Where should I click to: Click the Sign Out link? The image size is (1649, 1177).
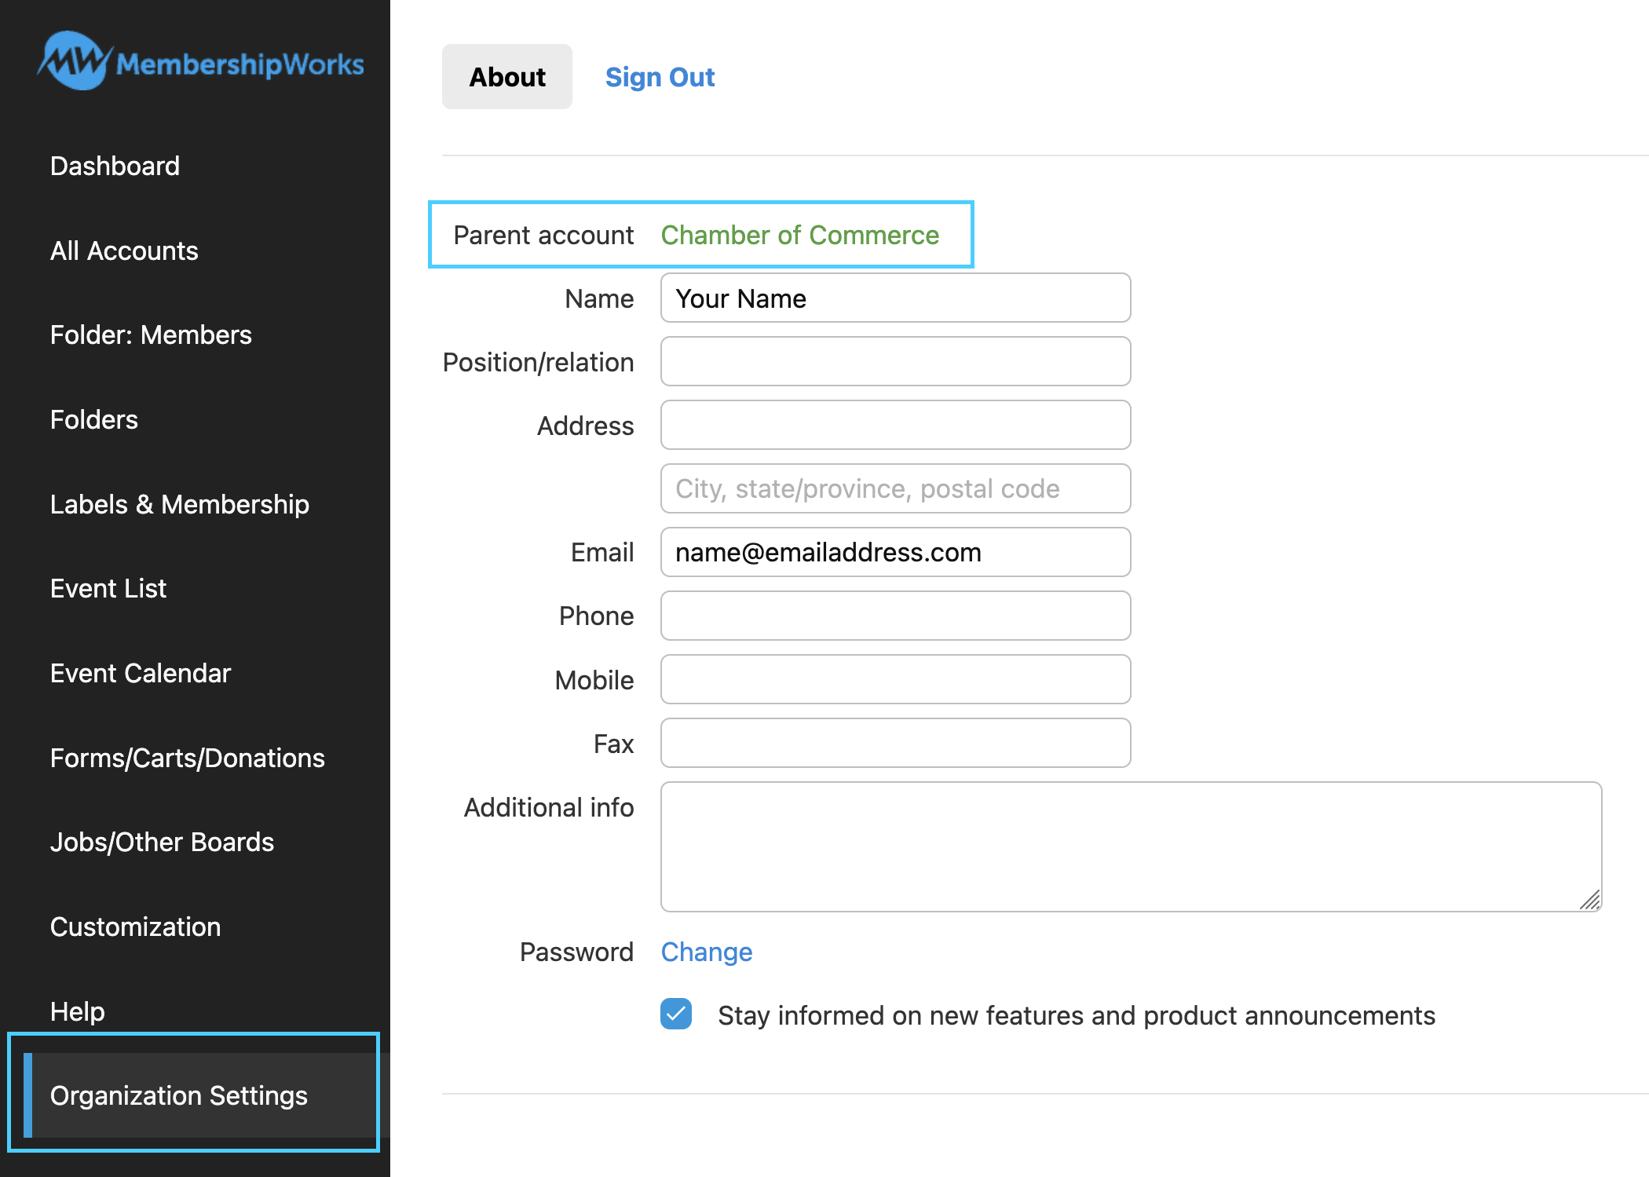660,77
